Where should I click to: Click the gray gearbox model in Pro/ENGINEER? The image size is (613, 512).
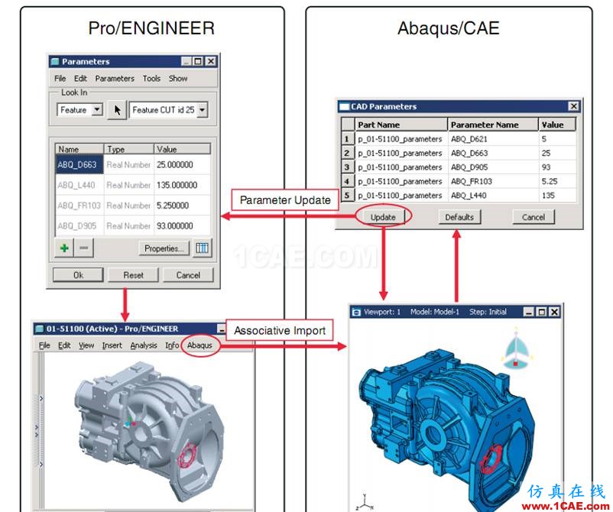coord(151,430)
